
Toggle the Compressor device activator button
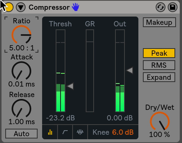[x=9, y=7]
